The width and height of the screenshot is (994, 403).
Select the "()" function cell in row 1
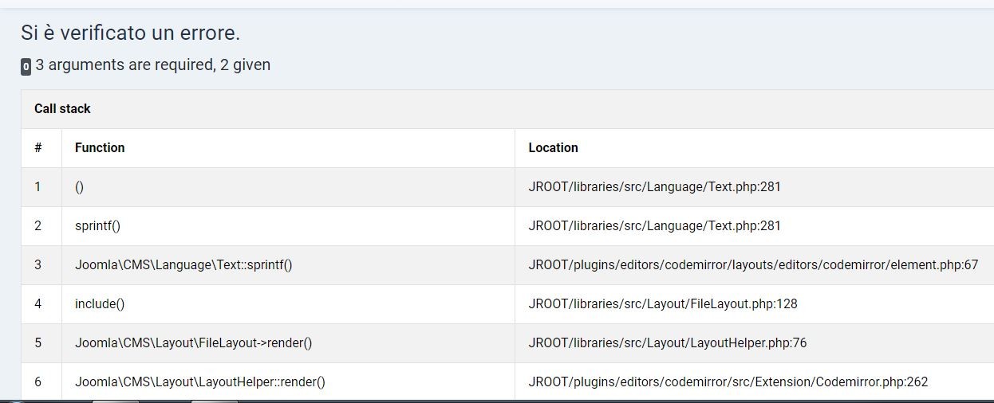(80, 187)
